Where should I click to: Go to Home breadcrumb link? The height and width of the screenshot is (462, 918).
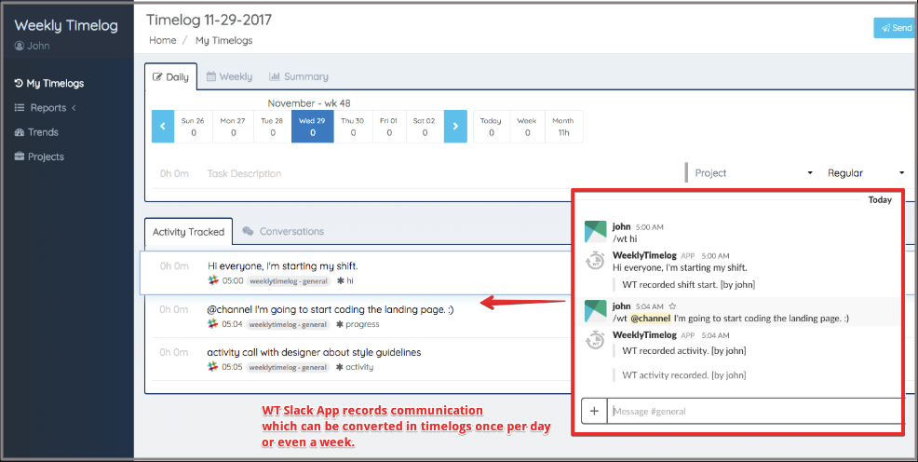click(163, 41)
